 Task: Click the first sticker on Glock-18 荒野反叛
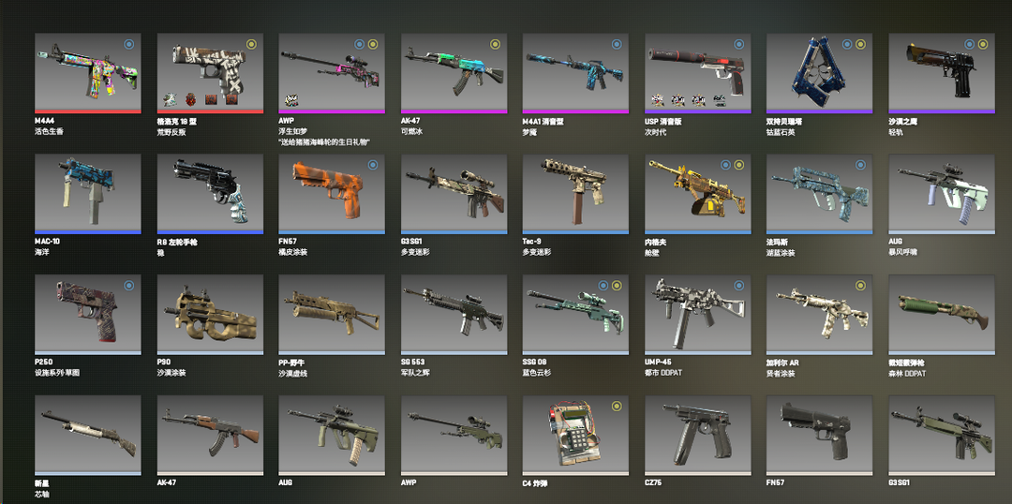(169, 99)
